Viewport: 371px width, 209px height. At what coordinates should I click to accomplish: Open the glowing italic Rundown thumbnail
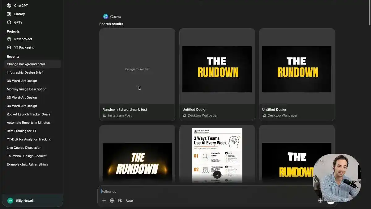pos(137,162)
